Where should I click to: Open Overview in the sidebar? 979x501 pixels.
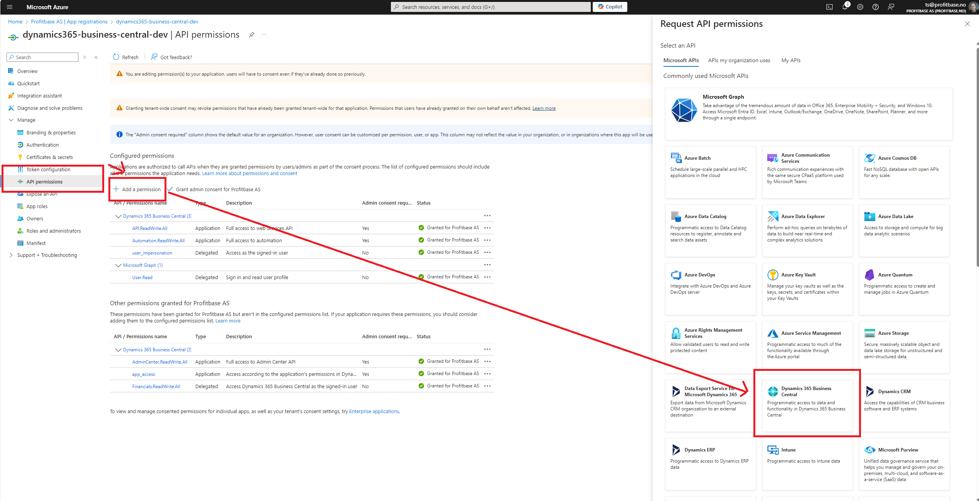pos(27,71)
